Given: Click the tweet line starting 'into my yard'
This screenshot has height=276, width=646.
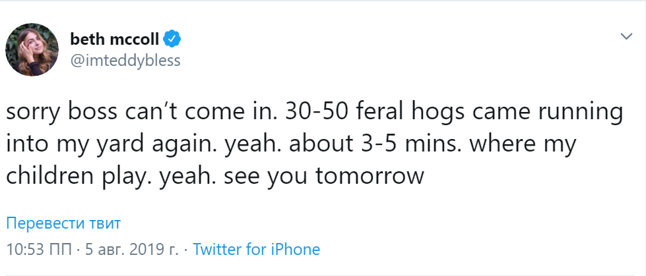Looking at the screenshot, I should (x=290, y=144).
